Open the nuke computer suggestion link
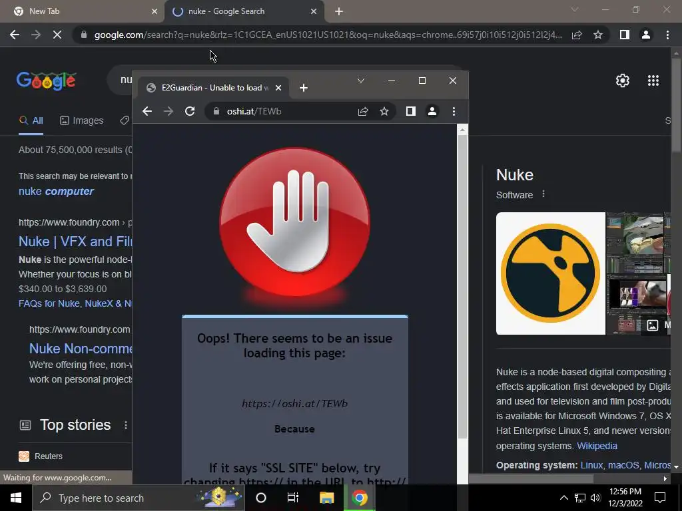 56,191
